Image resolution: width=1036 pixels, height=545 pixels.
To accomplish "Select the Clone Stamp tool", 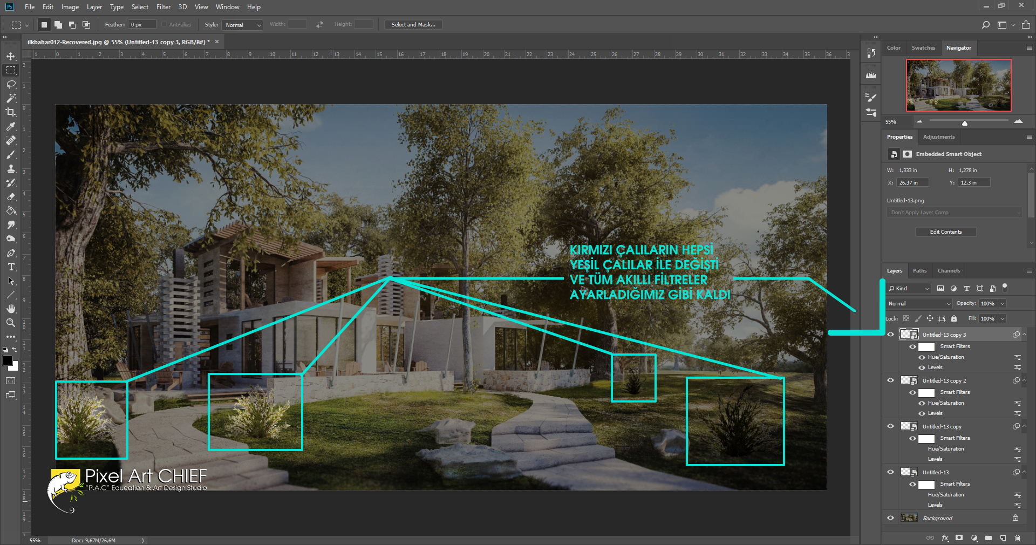I will click(11, 168).
